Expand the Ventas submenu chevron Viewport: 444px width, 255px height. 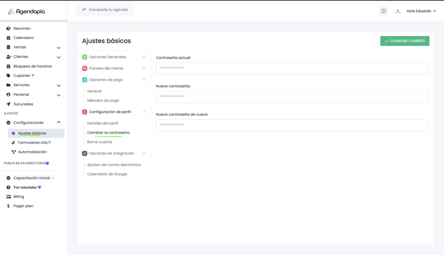[x=59, y=48]
